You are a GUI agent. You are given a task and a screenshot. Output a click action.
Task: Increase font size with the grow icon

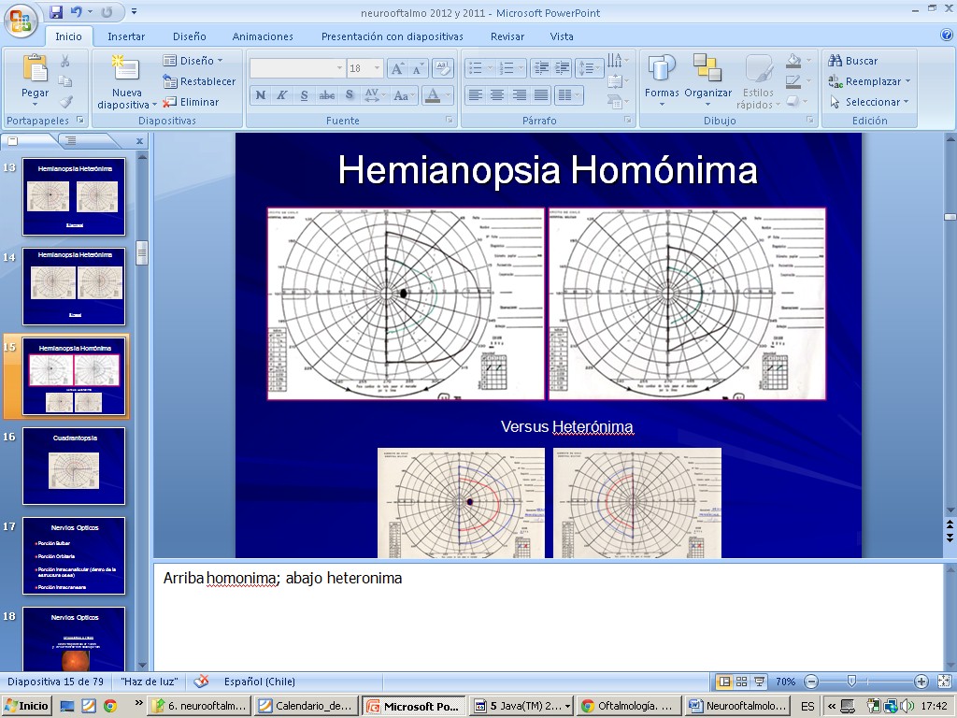(x=397, y=68)
